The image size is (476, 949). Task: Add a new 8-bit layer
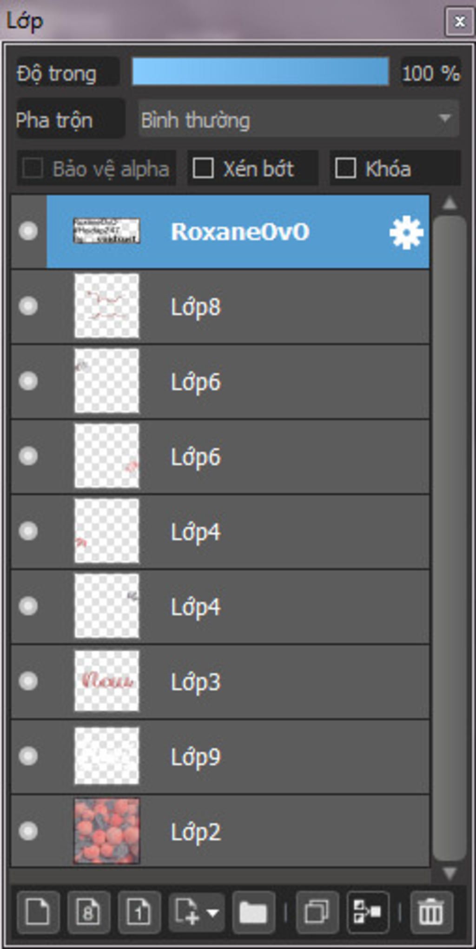[89, 912]
